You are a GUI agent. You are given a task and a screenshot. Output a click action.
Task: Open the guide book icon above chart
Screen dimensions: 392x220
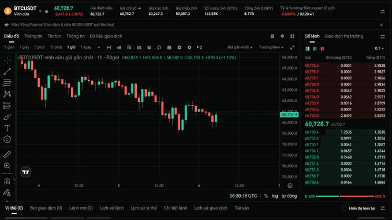(x=272, y=36)
